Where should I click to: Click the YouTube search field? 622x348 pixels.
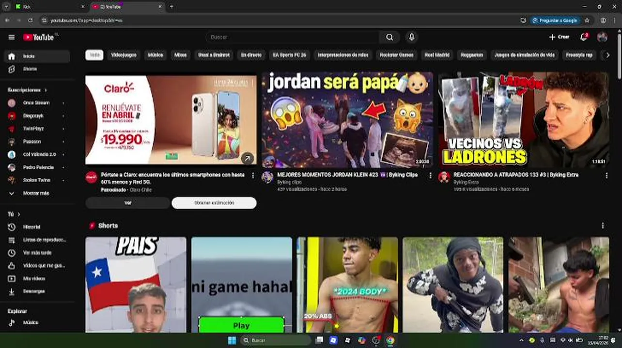(x=292, y=37)
